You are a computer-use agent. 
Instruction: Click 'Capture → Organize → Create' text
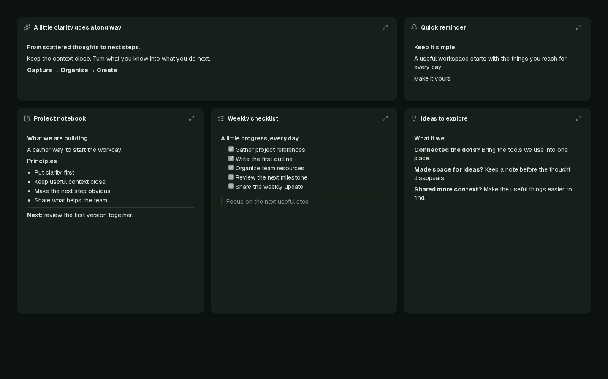pyautogui.click(x=72, y=70)
